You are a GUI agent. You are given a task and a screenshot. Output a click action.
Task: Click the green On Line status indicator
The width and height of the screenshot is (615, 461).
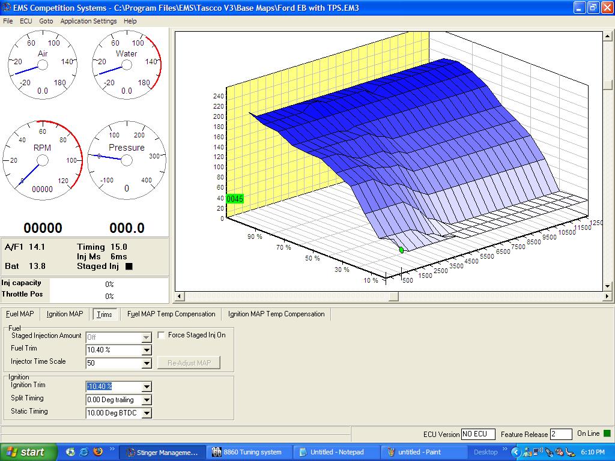coord(607,433)
